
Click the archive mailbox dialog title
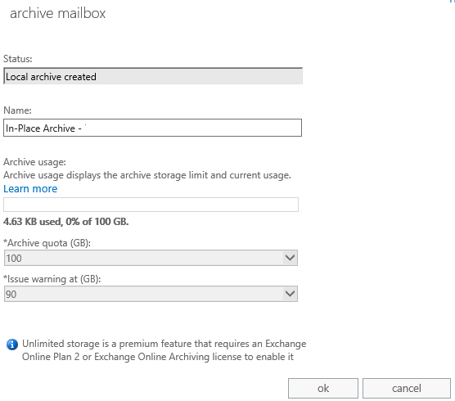click(58, 13)
